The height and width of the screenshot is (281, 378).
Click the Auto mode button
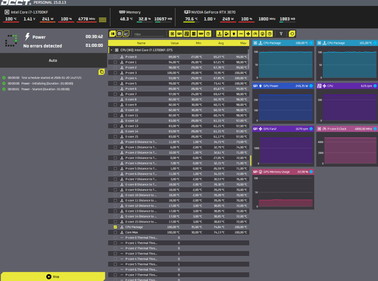pyautogui.click(x=53, y=60)
